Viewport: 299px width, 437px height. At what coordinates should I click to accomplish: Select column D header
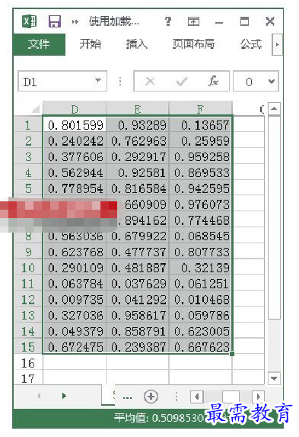tap(75, 109)
